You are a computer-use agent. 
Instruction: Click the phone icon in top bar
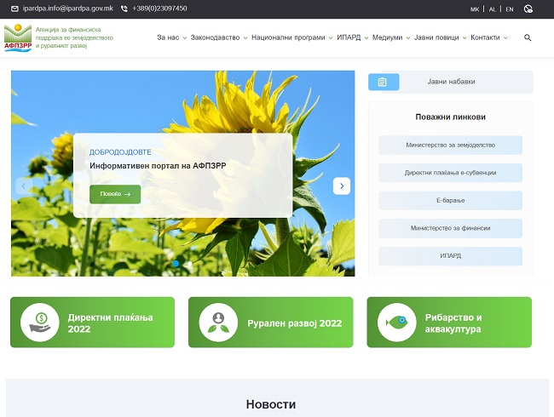tap(124, 9)
